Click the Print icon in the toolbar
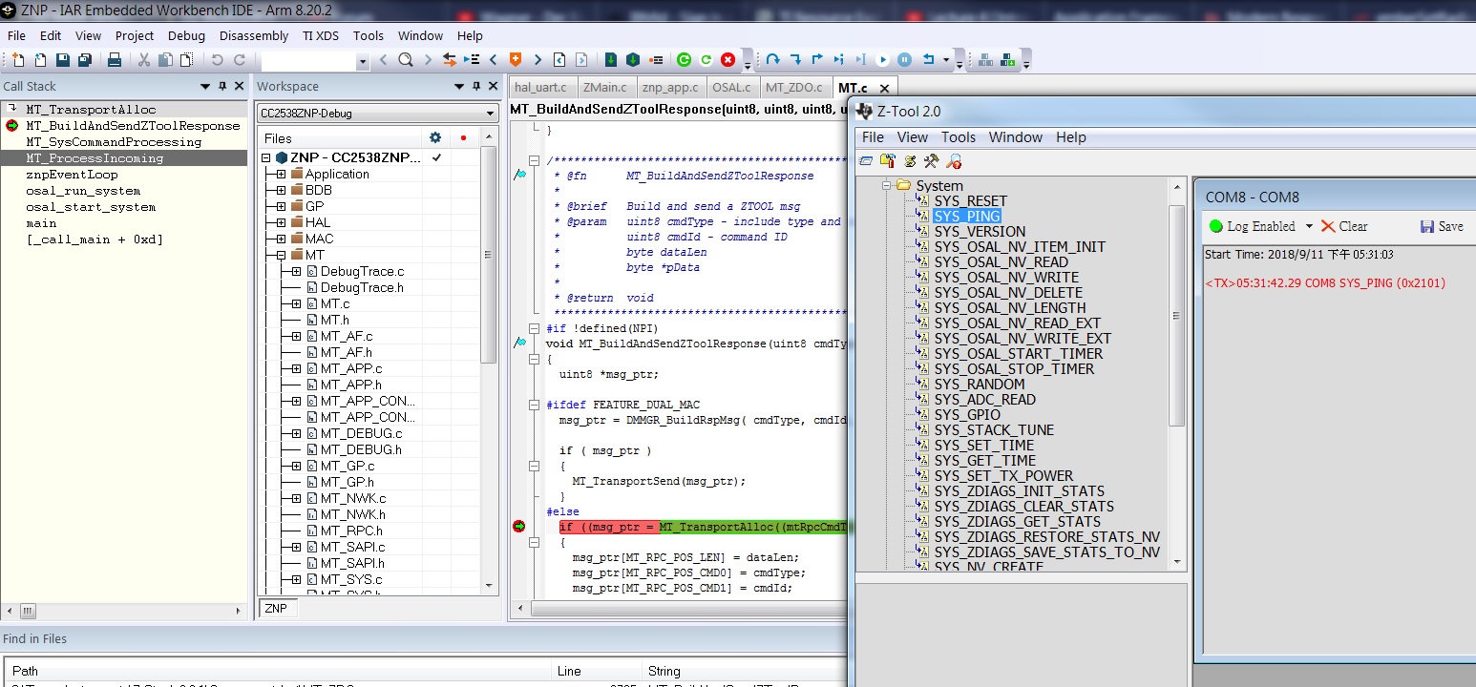Screen dimensions: 1476x687 coord(115,60)
